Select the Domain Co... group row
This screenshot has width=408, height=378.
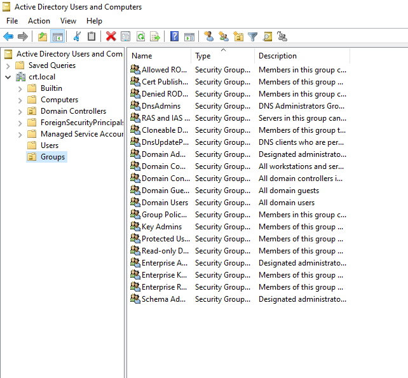[x=238, y=166]
